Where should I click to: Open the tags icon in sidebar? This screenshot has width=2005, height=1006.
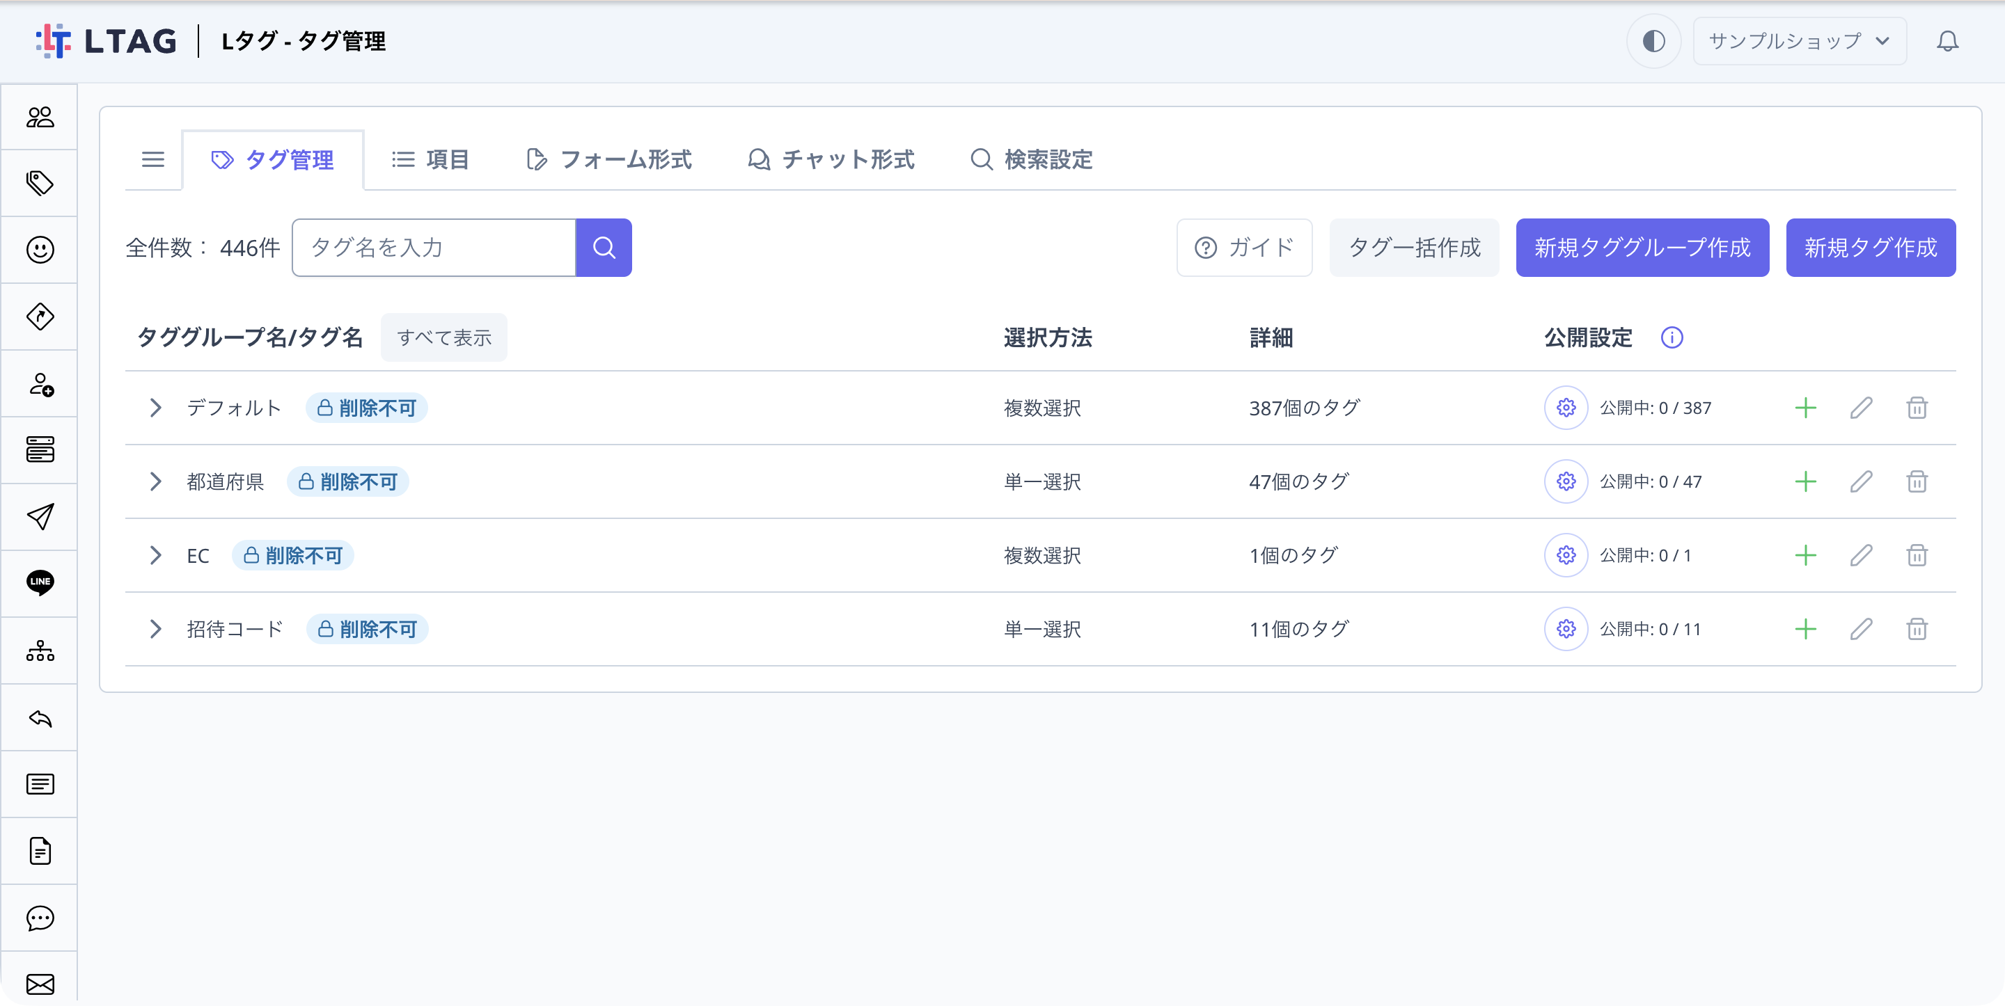coord(40,183)
